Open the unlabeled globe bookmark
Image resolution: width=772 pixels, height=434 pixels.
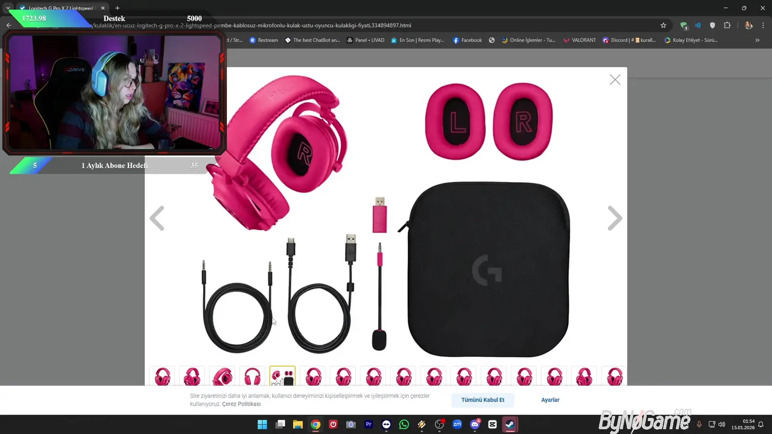[492, 40]
